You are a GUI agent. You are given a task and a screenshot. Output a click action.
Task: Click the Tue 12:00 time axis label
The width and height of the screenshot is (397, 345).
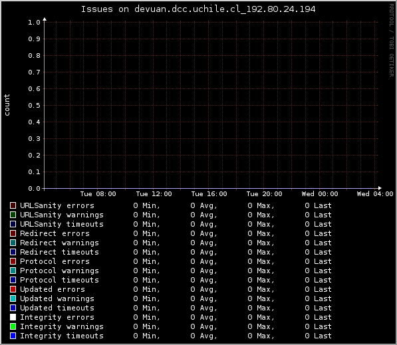154,194
